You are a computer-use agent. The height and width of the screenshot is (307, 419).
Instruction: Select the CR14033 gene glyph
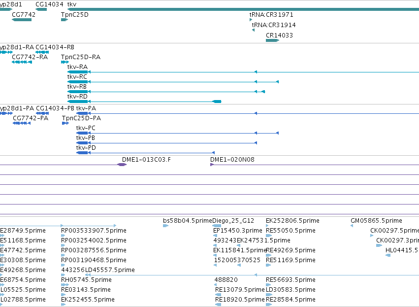(x=273, y=40)
